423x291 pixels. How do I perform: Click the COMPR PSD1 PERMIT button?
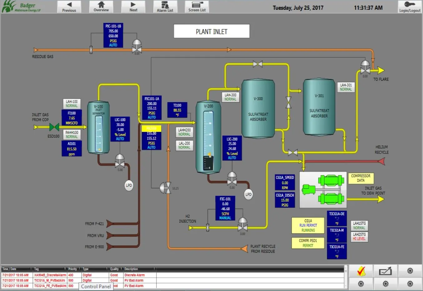[308, 243]
